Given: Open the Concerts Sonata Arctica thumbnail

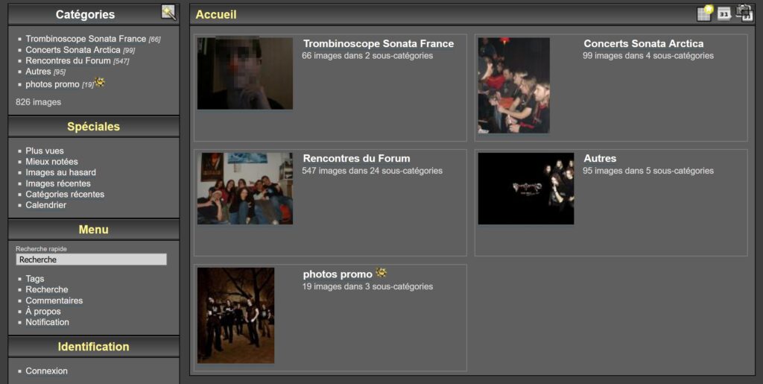Looking at the screenshot, I should click(513, 85).
